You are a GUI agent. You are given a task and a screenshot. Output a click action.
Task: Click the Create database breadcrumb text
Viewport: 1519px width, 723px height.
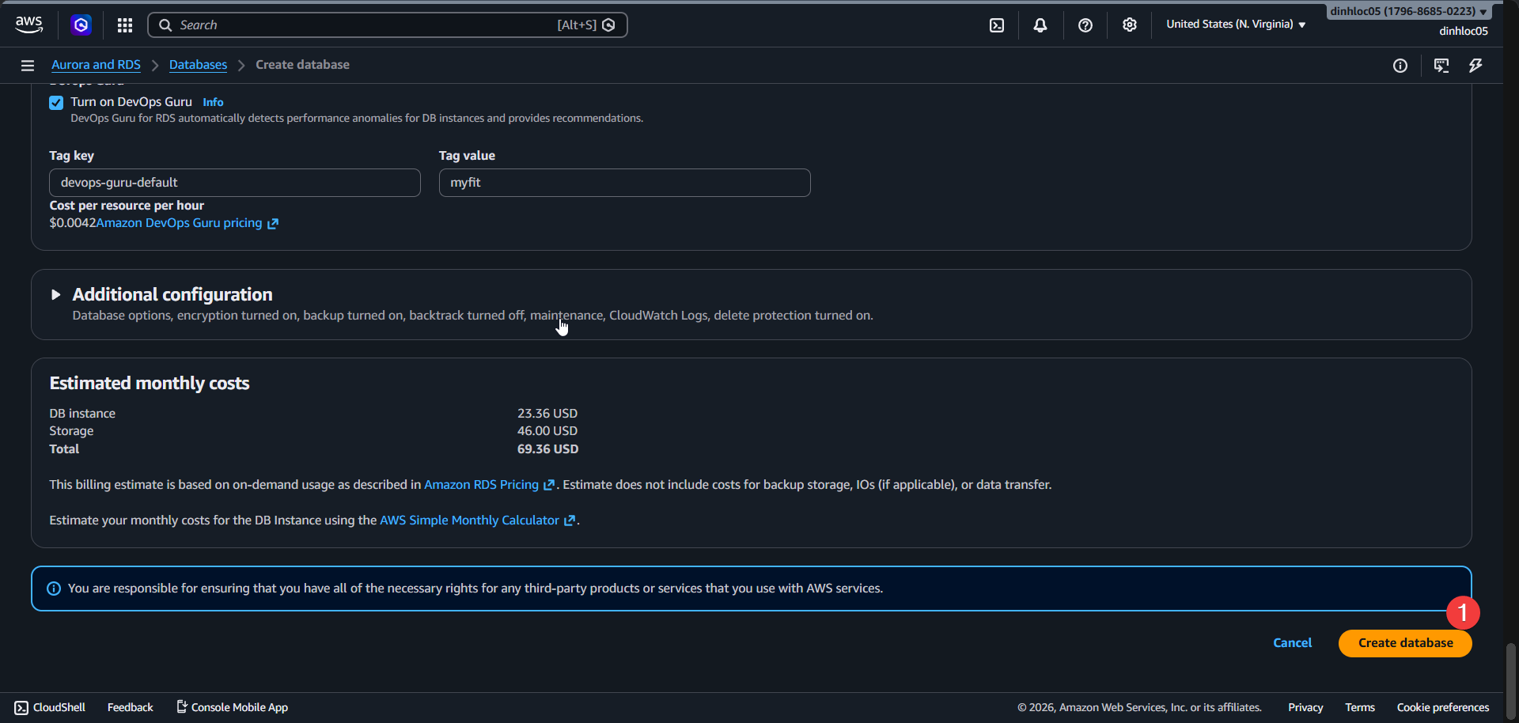coord(302,65)
